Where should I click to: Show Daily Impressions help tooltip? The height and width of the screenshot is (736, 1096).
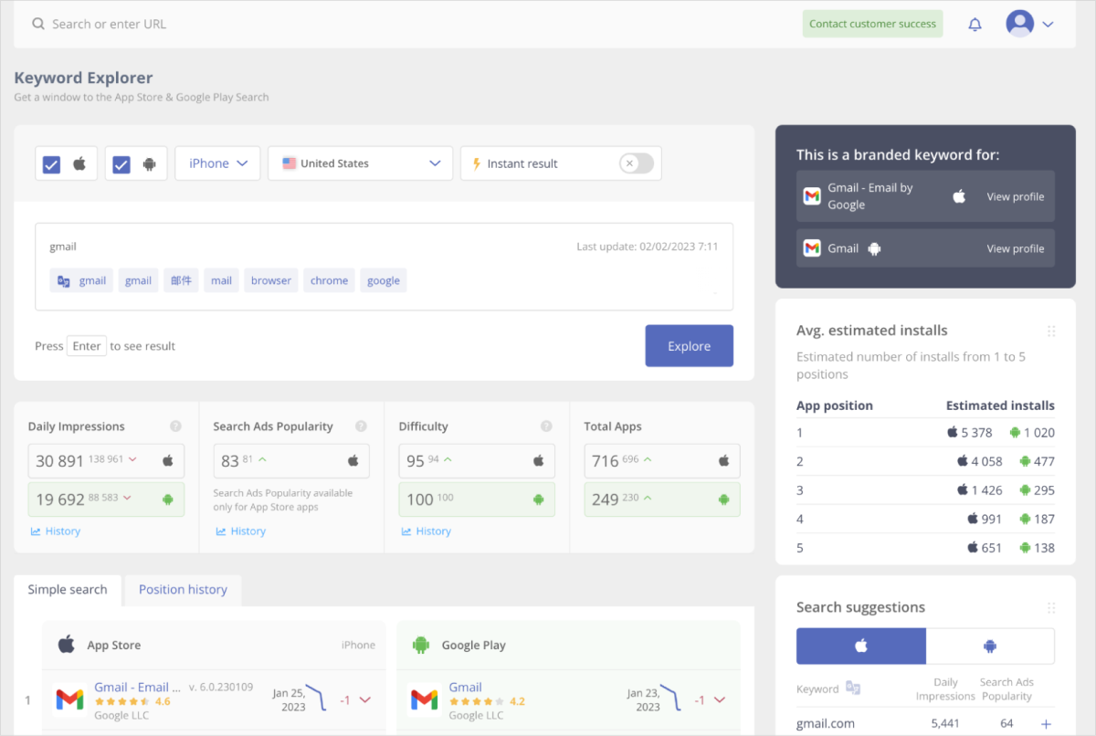tap(175, 426)
